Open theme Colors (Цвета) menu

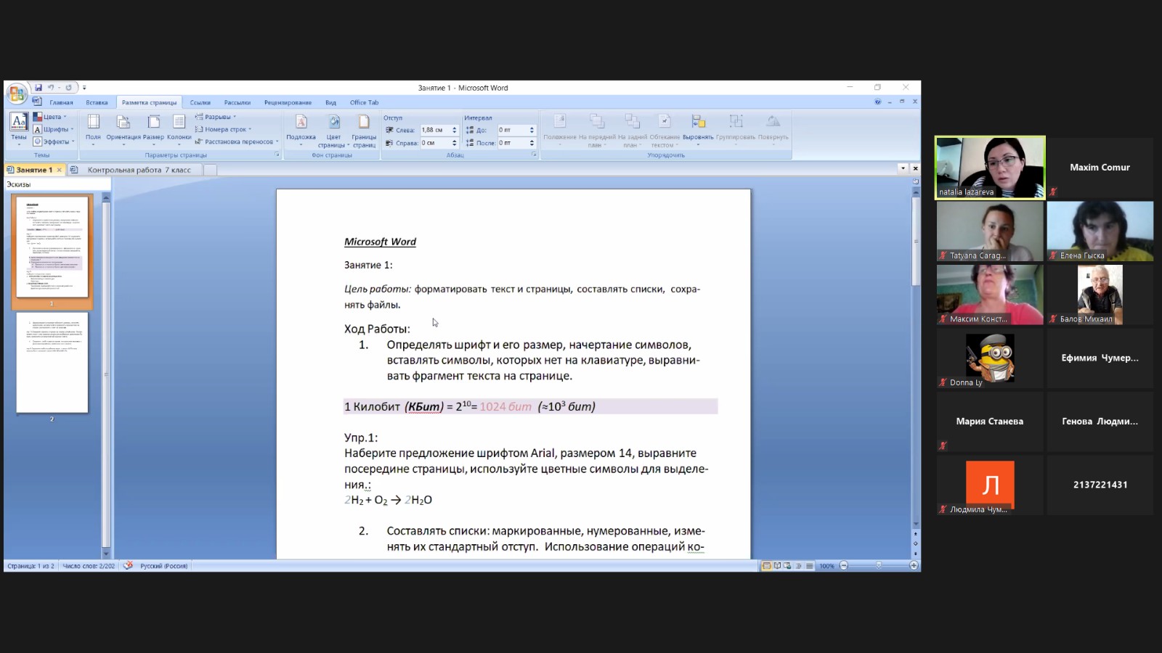tap(50, 117)
